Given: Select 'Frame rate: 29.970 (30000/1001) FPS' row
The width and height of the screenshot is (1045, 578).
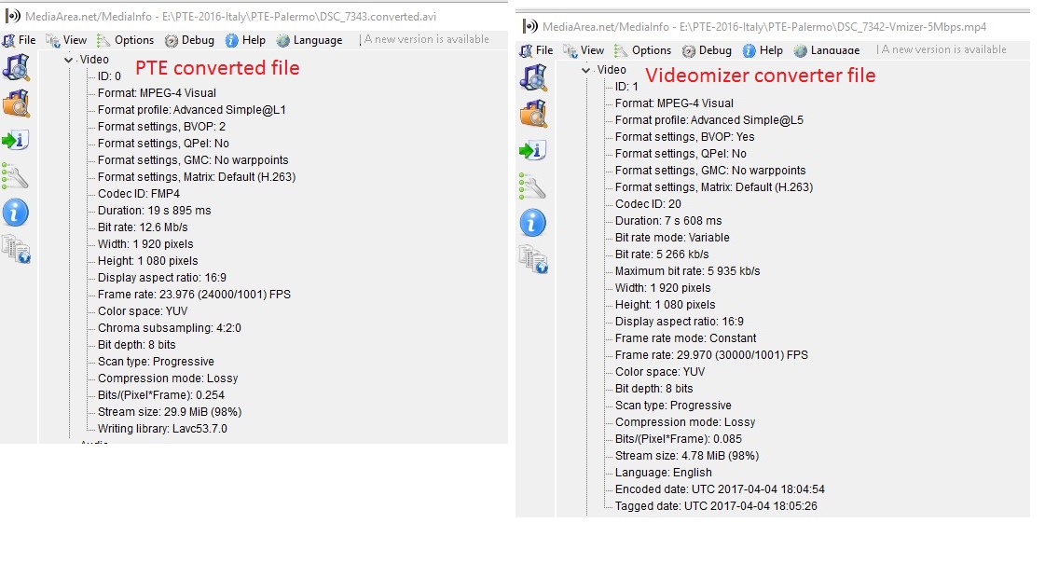Looking at the screenshot, I should (x=712, y=355).
